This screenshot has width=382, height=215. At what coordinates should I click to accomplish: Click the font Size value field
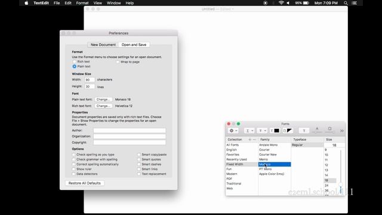[334, 145]
